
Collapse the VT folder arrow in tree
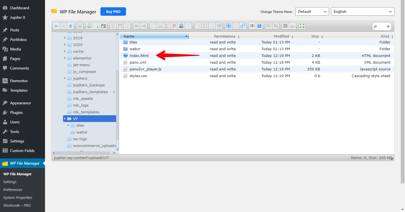pos(65,119)
